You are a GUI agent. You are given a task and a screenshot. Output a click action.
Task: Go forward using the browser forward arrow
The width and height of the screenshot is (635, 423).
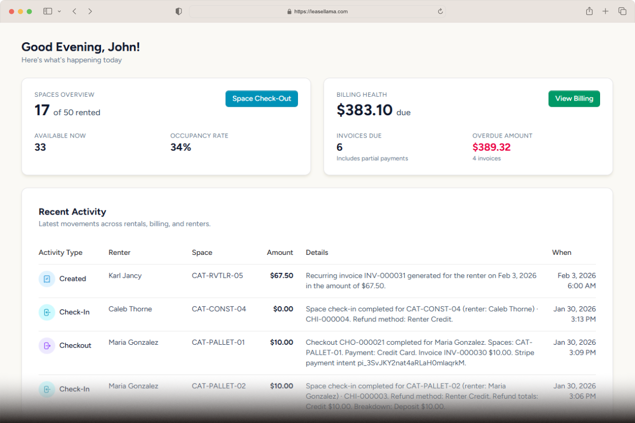90,11
